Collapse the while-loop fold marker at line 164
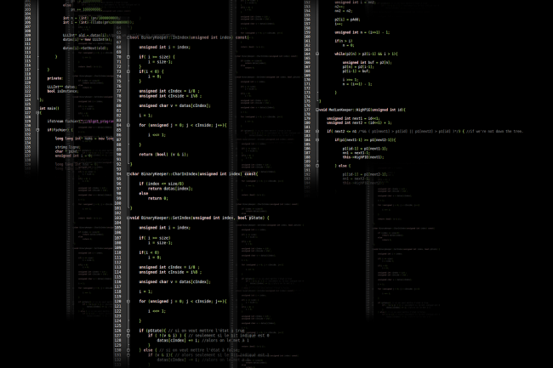 tap(317, 54)
